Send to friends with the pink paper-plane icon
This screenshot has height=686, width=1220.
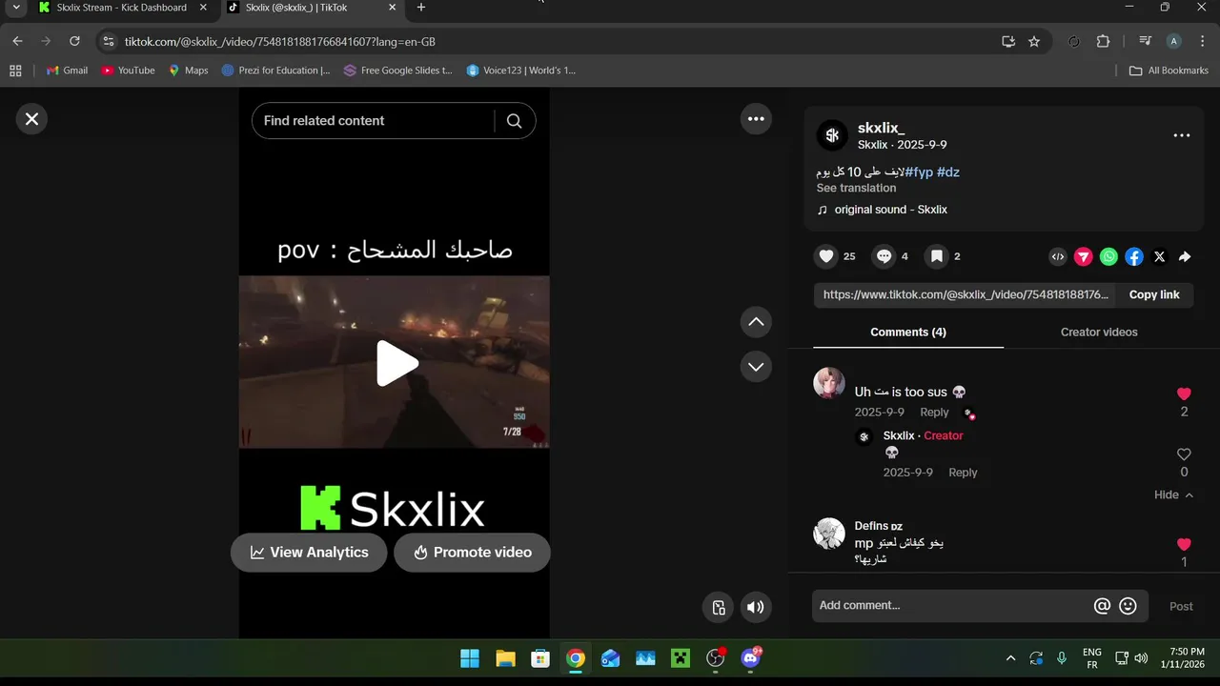point(1084,256)
